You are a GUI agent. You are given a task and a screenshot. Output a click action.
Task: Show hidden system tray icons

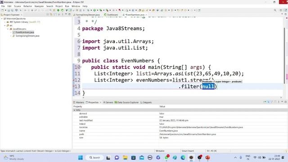235,157
